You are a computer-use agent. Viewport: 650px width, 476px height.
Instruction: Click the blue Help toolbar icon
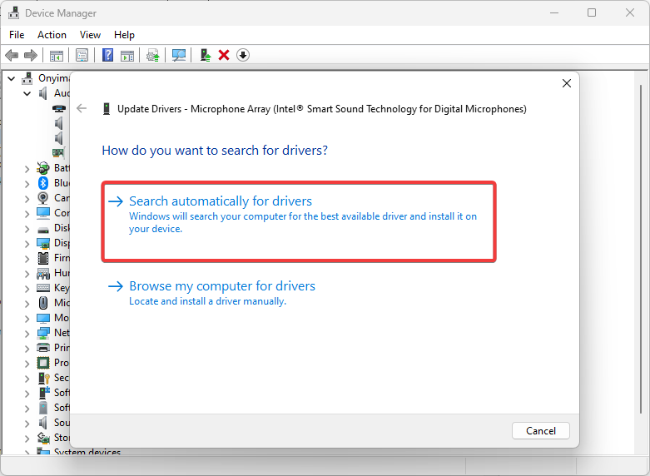107,55
